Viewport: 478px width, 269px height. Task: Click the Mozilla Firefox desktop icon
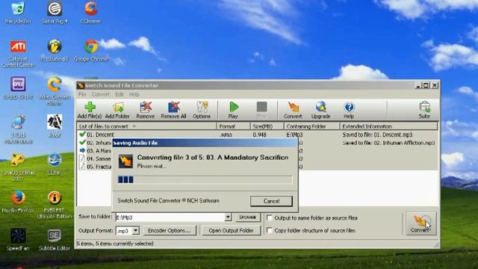(x=18, y=202)
